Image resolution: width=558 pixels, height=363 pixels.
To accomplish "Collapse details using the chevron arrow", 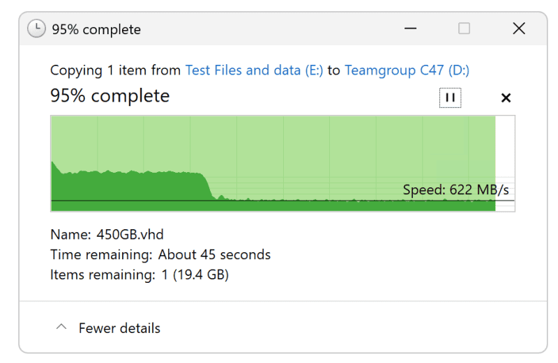I will [61, 327].
